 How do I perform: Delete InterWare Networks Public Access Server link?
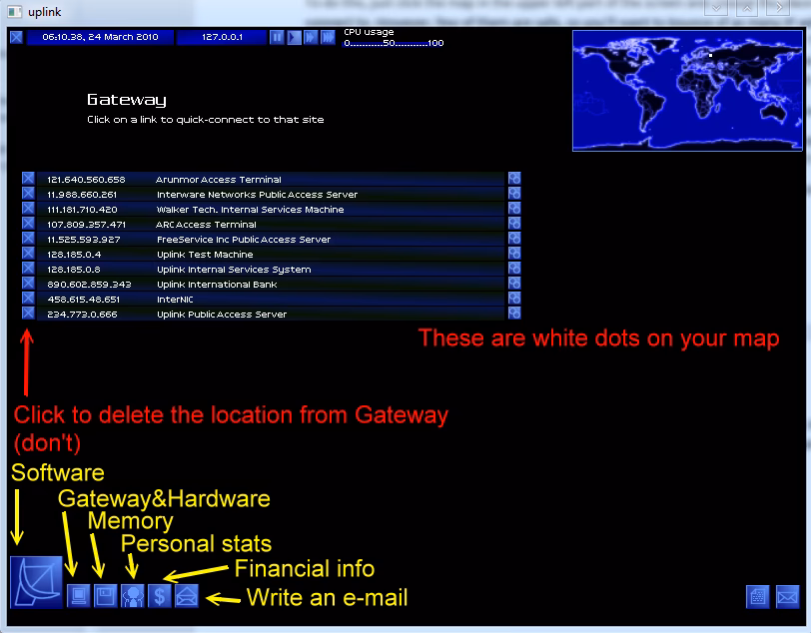(28, 194)
